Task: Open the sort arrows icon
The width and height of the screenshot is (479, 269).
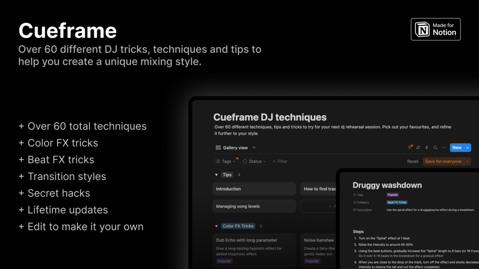Action: click(418, 148)
